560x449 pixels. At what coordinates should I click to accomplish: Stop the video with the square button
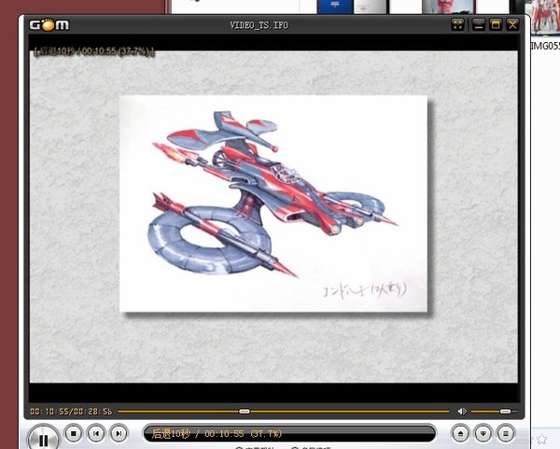tap(74, 434)
